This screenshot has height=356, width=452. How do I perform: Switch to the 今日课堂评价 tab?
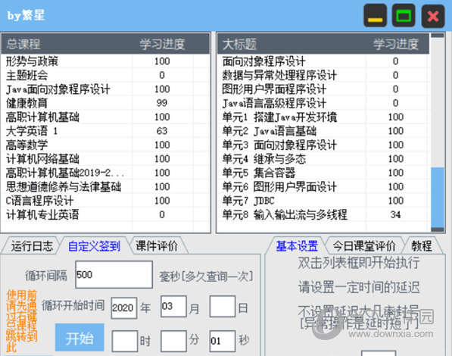coord(364,246)
